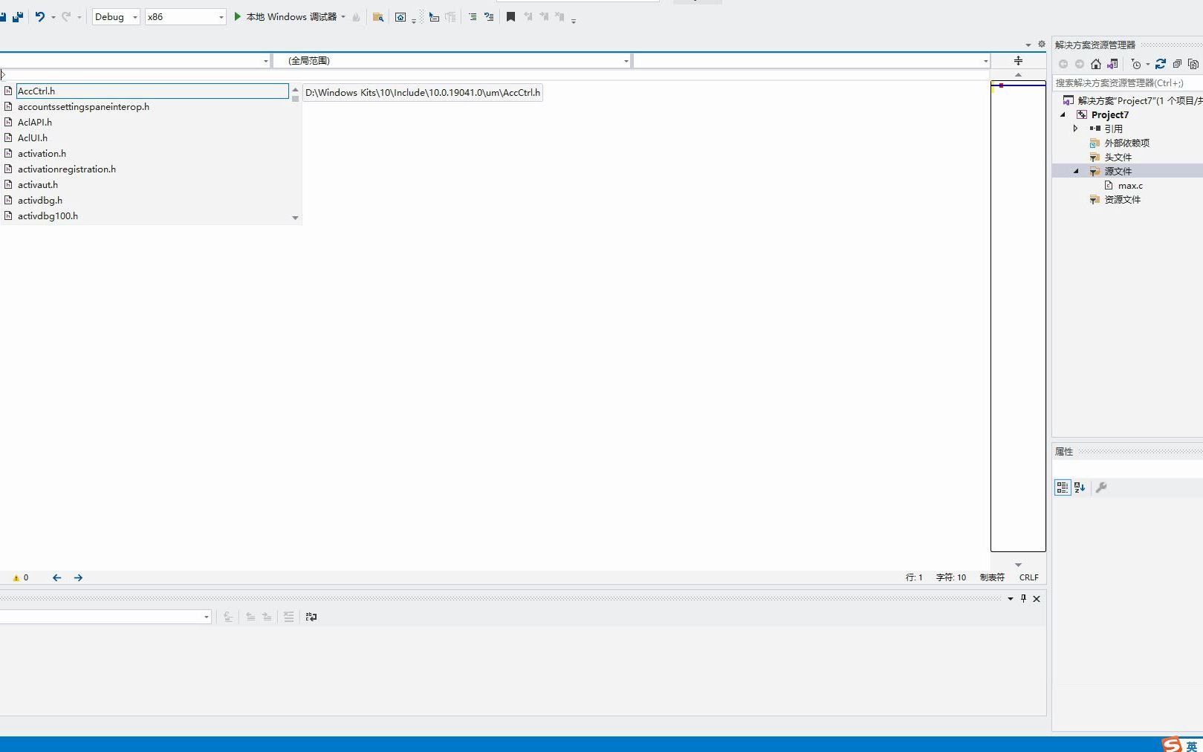Click the Properties alphabetical sort icon
This screenshot has width=1203, height=752.
[1080, 487]
